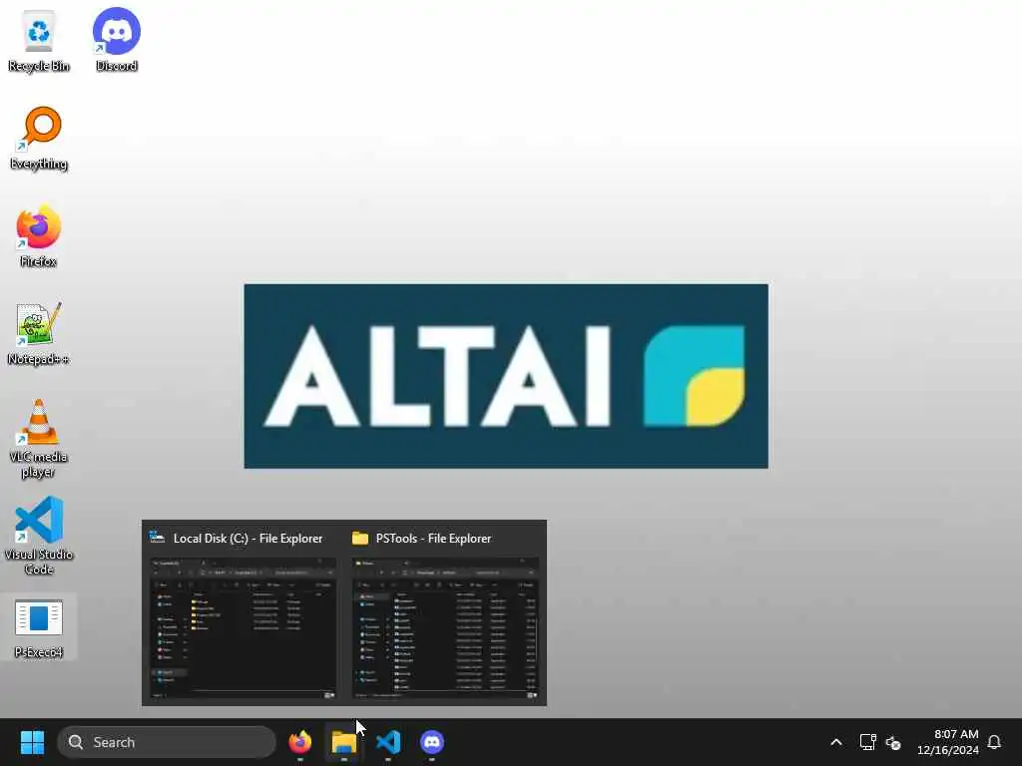The width and height of the screenshot is (1022, 766).
Task: Select the Visual Studio Code desktop icon
Action: point(39,536)
